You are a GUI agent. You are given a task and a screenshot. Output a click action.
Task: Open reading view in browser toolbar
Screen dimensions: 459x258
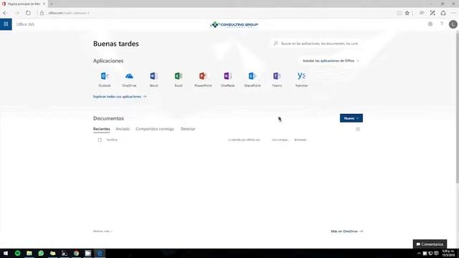[x=399, y=13]
